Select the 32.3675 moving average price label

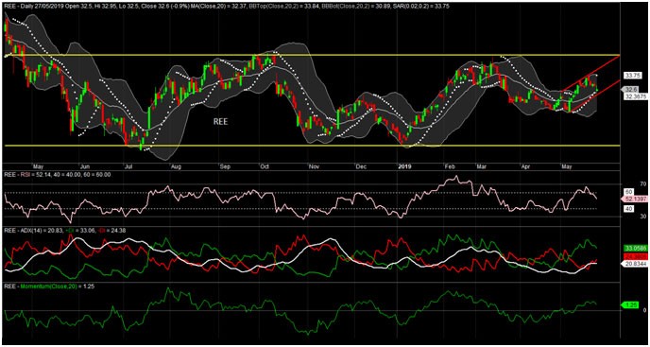coord(634,95)
